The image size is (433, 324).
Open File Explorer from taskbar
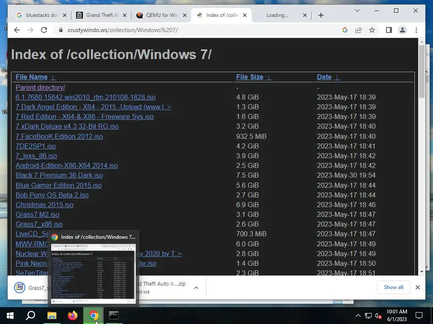(x=52, y=316)
